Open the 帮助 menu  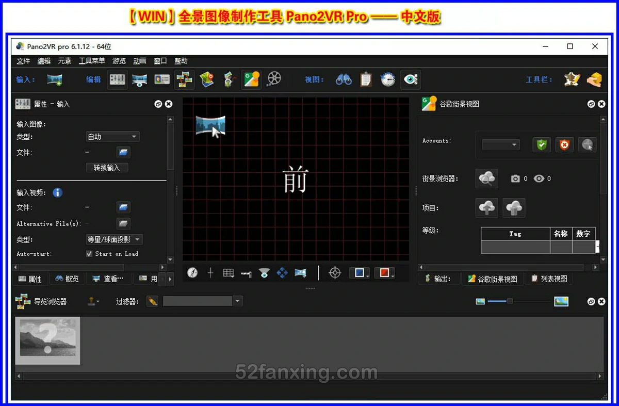pos(181,61)
